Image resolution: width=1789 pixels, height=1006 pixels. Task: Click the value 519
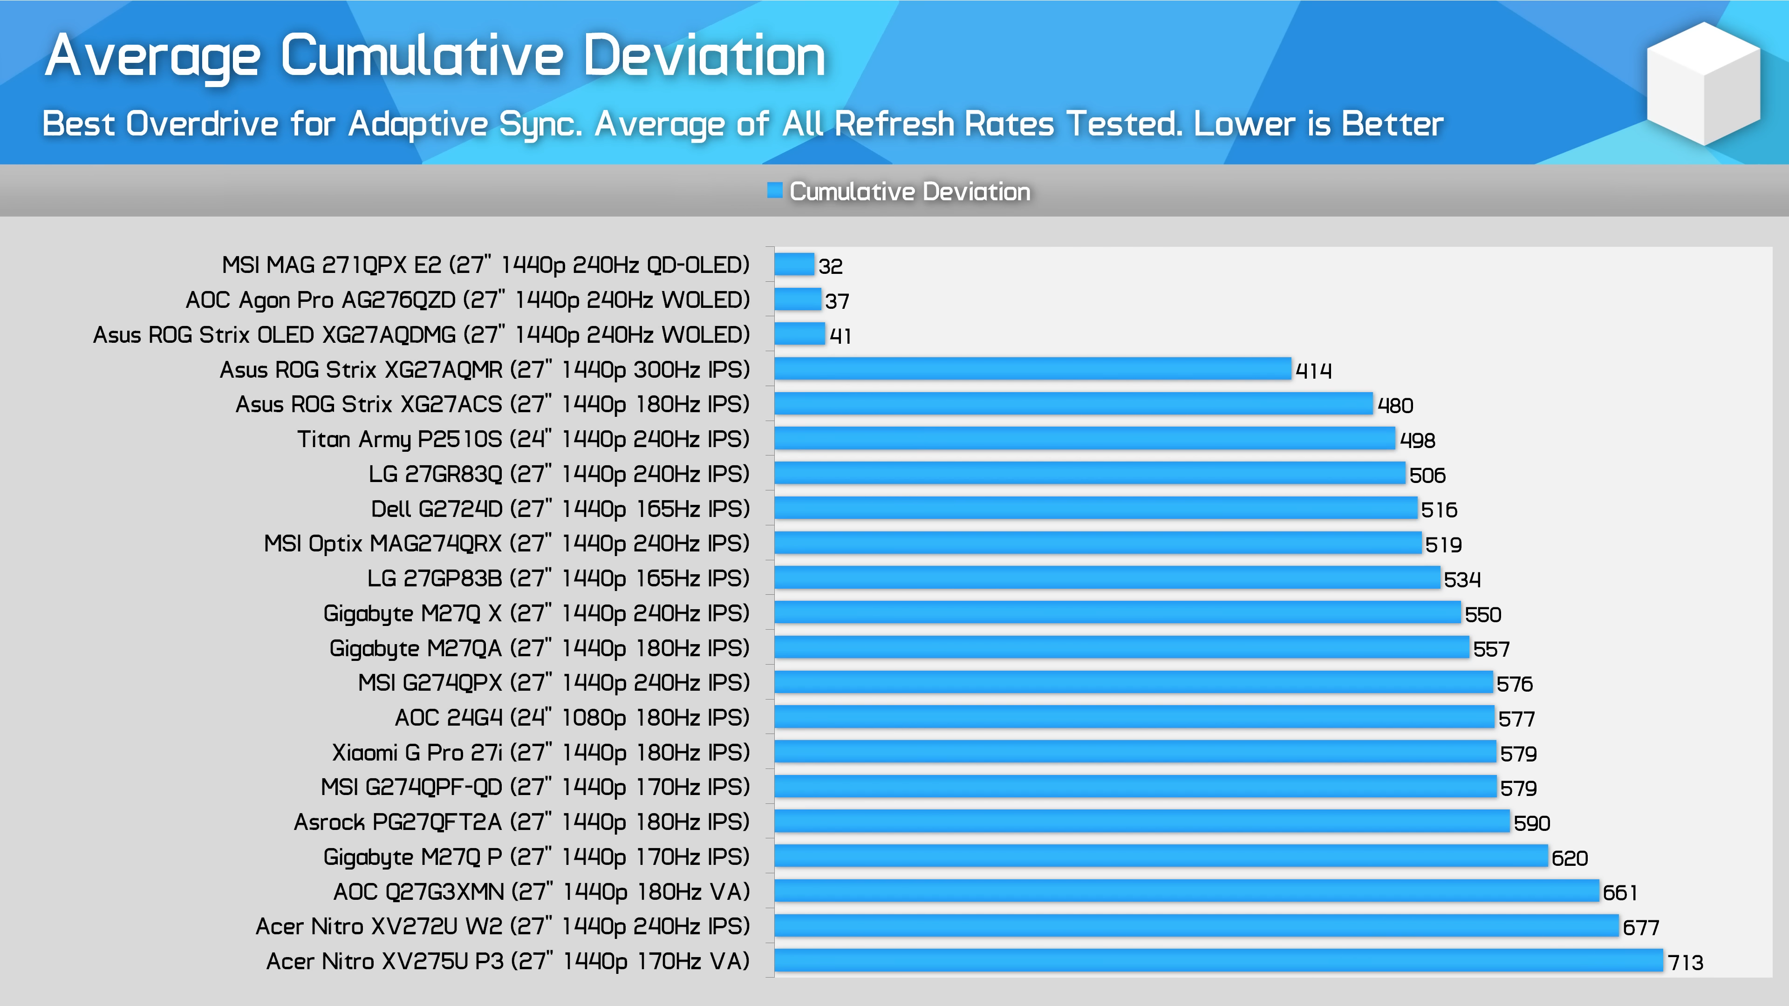tap(1444, 545)
